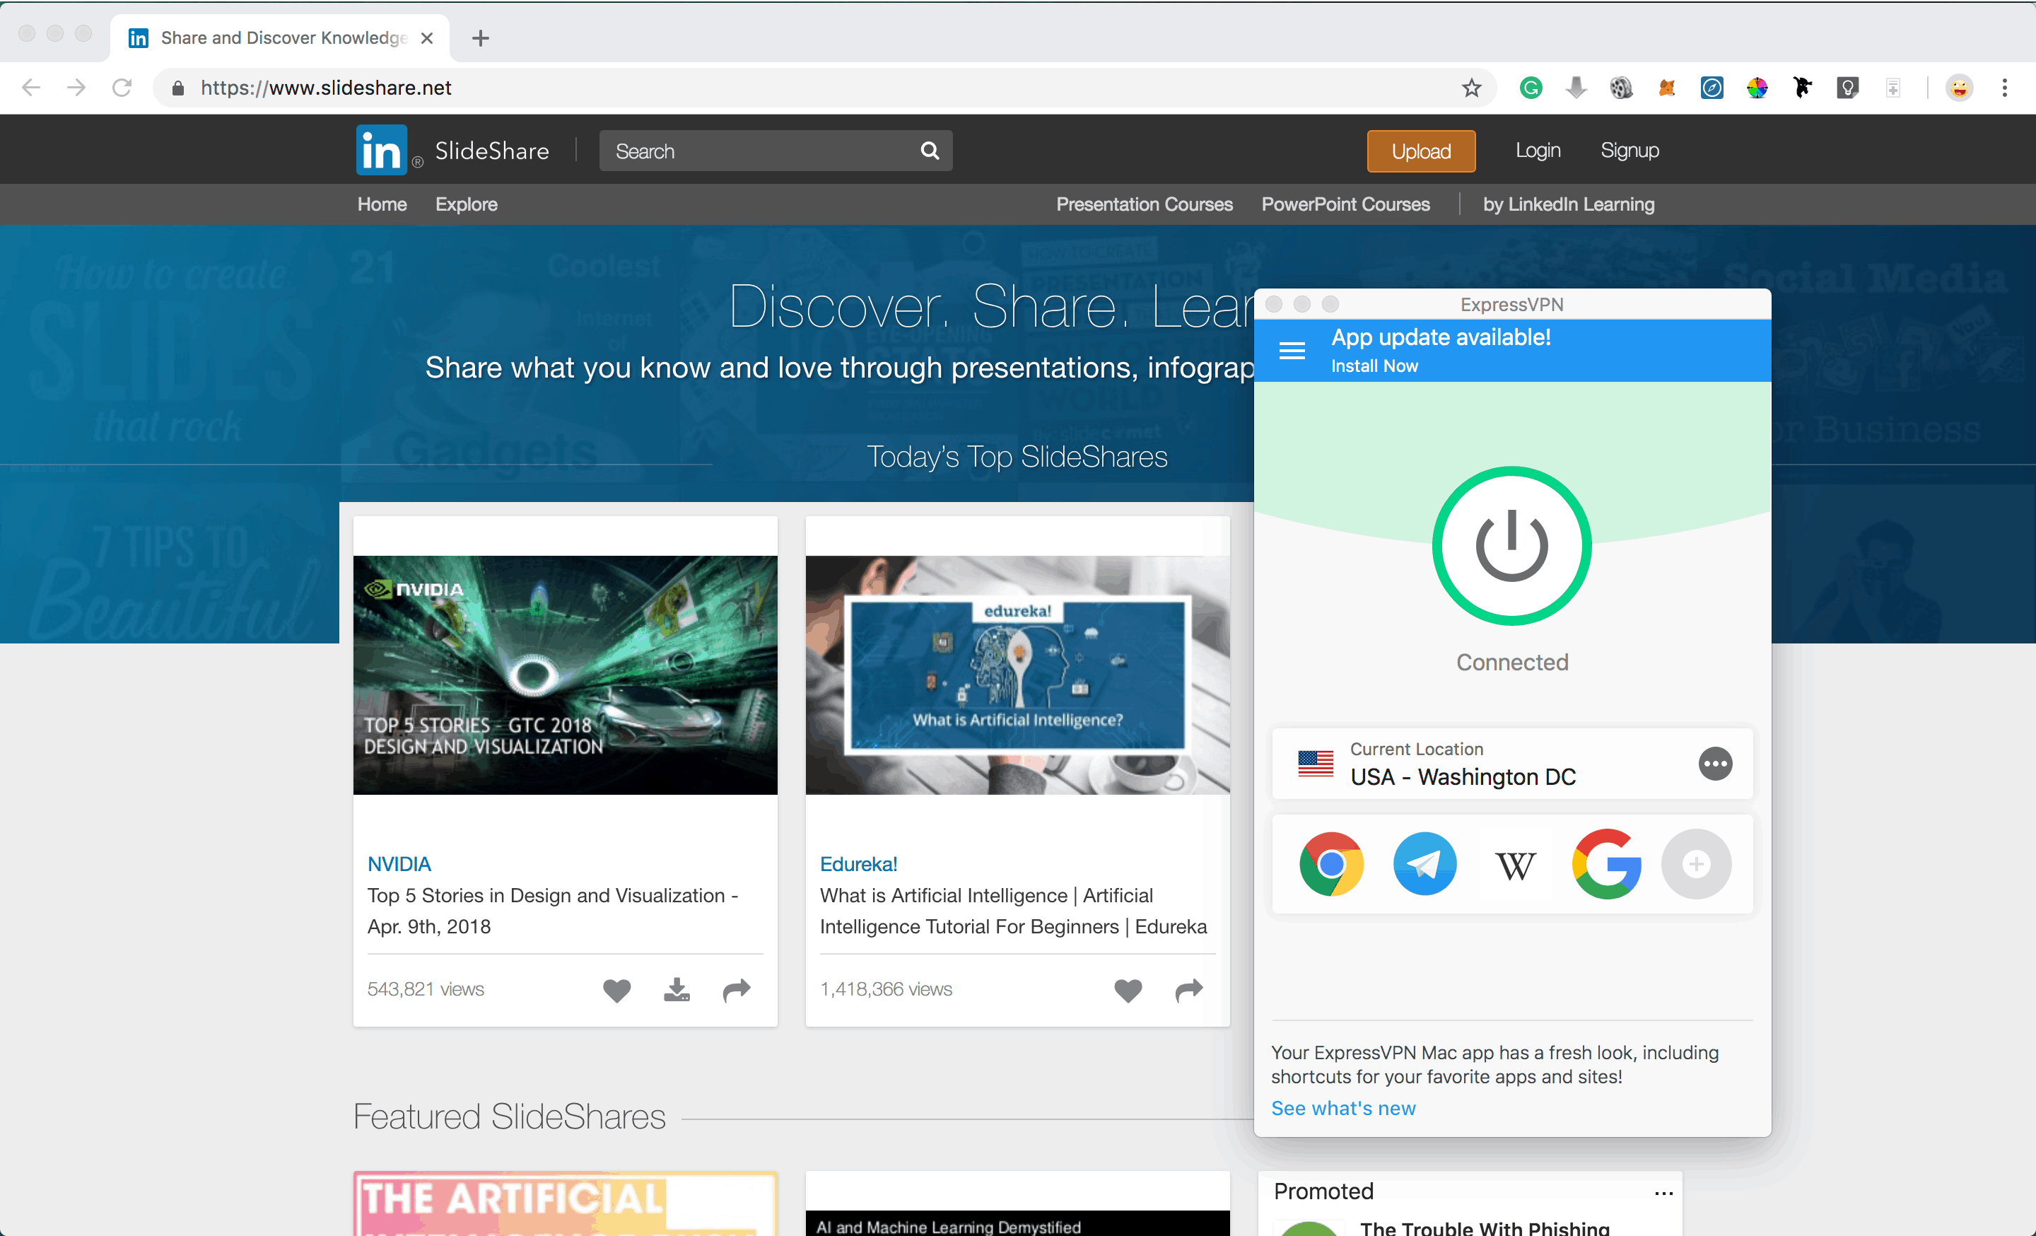Click the orange Upload button
The height and width of the screenshot is (1236, 2036).
[x=1420, y=151]
